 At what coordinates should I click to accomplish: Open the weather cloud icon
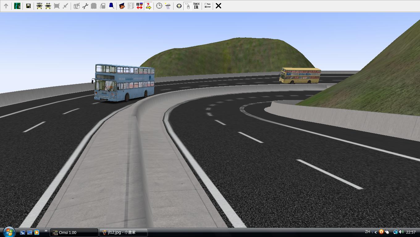point(168,6)
